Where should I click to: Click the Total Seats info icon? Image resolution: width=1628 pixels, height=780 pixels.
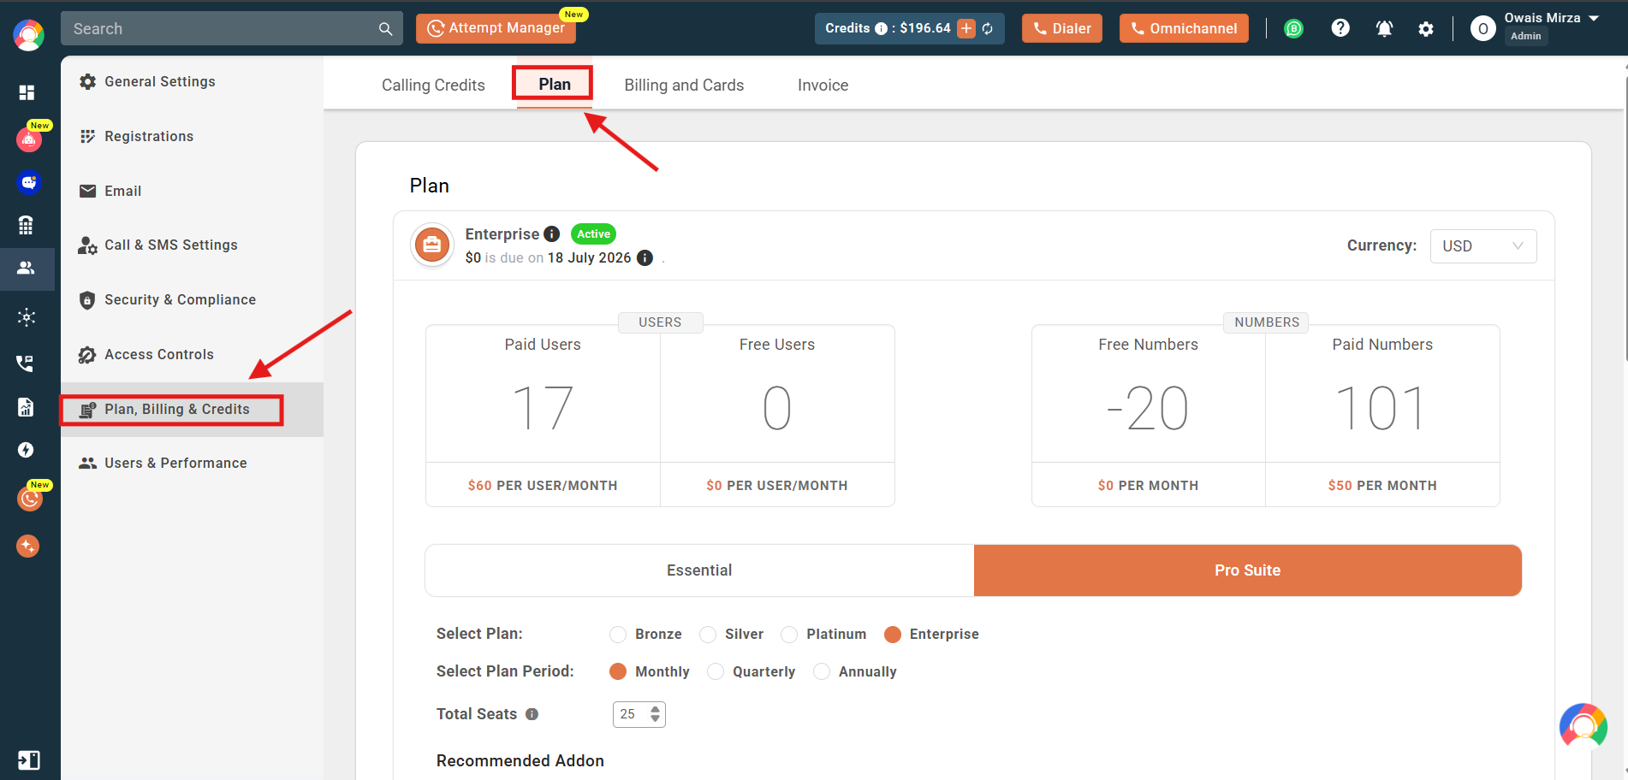pyautogui.click(x=532, y=714)
